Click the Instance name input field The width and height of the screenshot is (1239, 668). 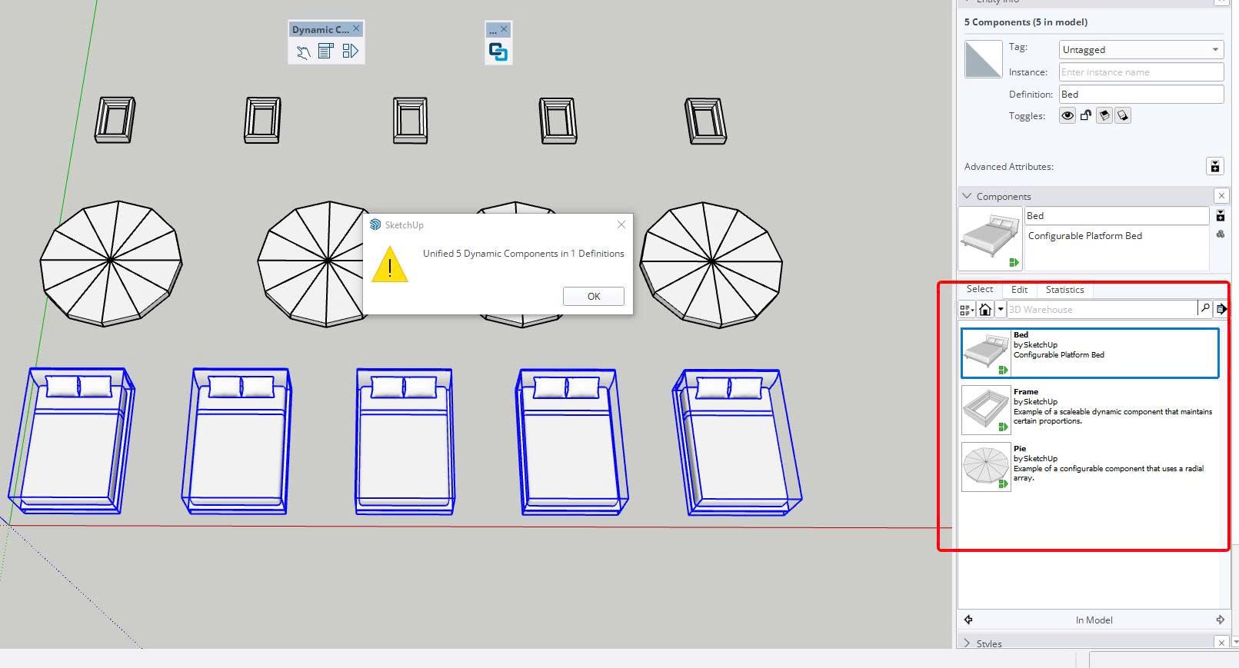[1141, 72]
